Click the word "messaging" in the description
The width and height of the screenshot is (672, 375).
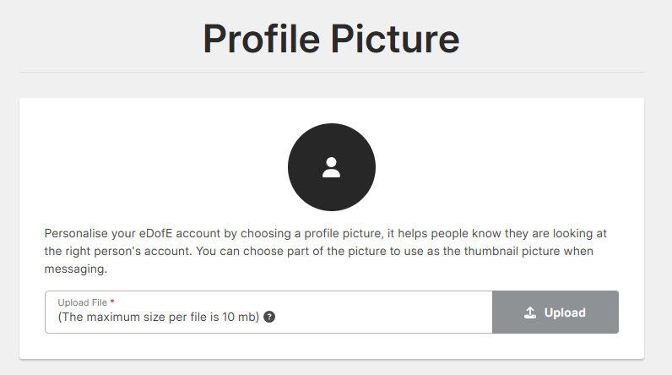pyautogui.click(x=75, y=269)
